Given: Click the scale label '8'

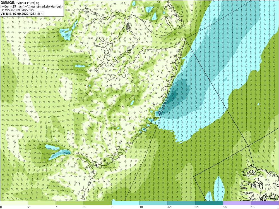Looking at the screenshot, I should click(x=113, y=207).
